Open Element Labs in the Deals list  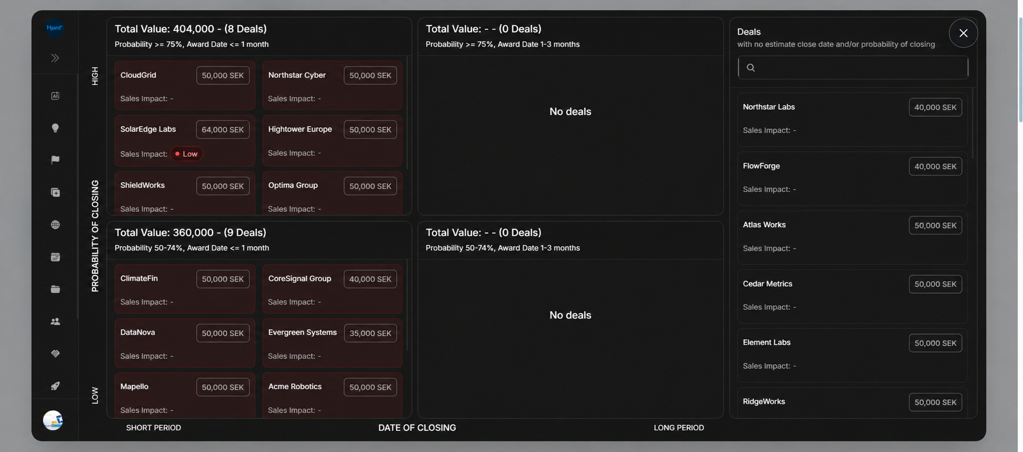coord(852,355)
